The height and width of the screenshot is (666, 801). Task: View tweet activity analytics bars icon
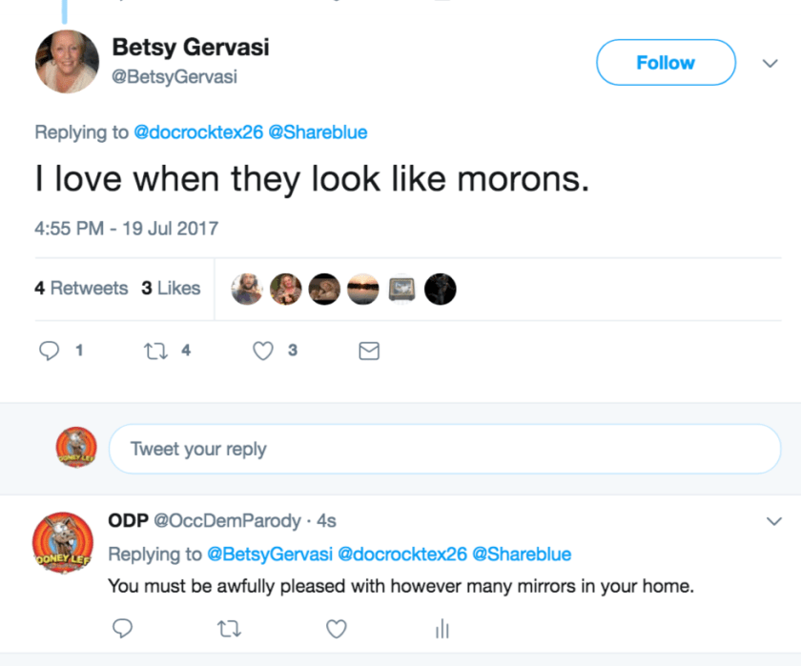pos(442,629)
